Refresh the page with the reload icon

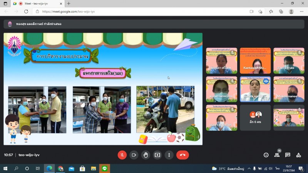(x=26, y=12)
